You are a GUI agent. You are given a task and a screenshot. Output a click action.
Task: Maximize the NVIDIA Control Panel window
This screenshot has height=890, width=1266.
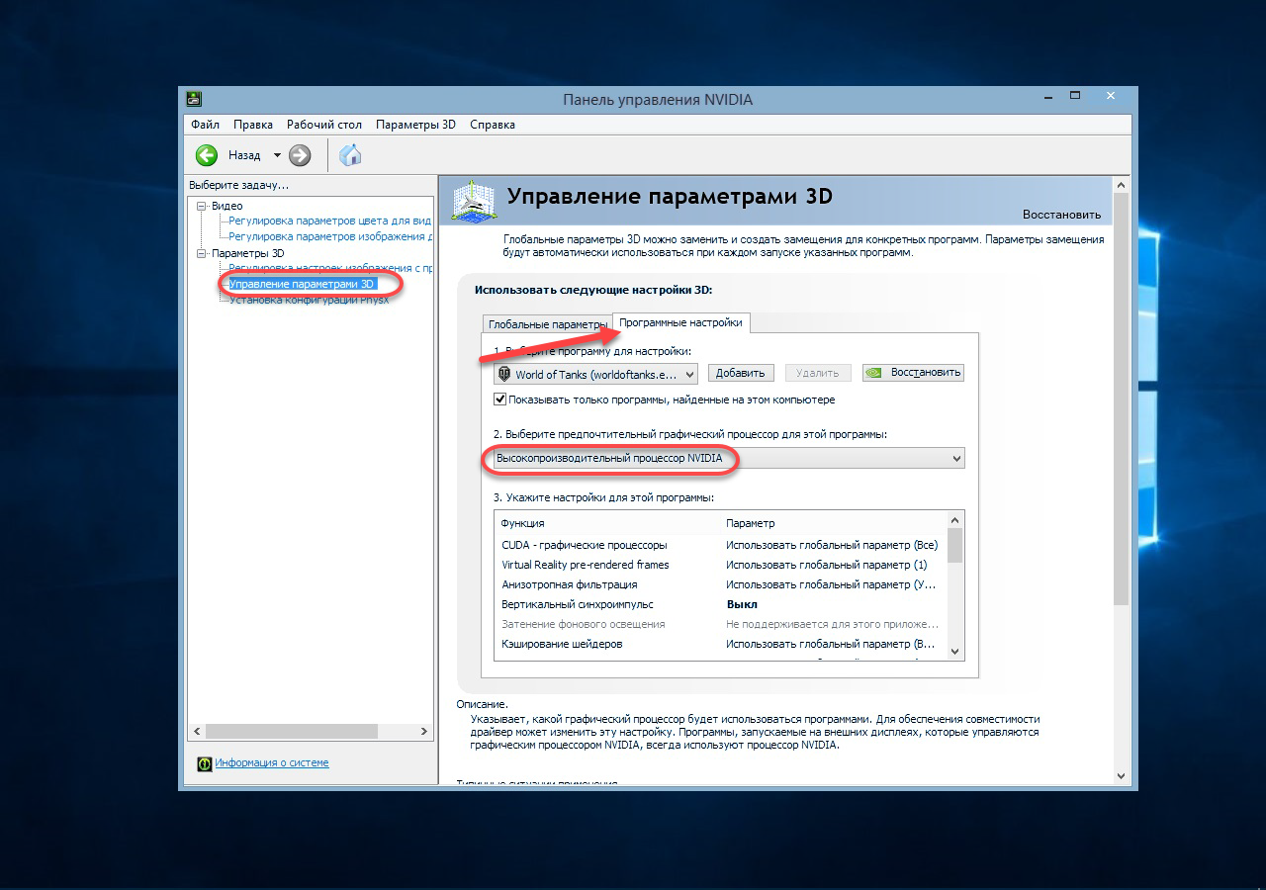(1075, 98)
